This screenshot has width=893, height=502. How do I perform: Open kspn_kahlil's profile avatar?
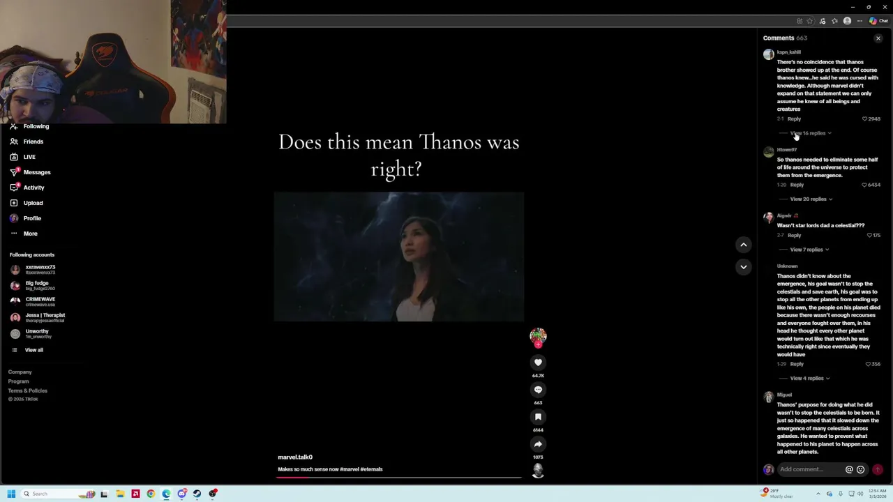tap(768, 54)
